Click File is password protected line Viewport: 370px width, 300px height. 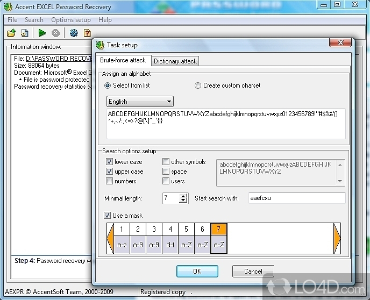(56, 80)
